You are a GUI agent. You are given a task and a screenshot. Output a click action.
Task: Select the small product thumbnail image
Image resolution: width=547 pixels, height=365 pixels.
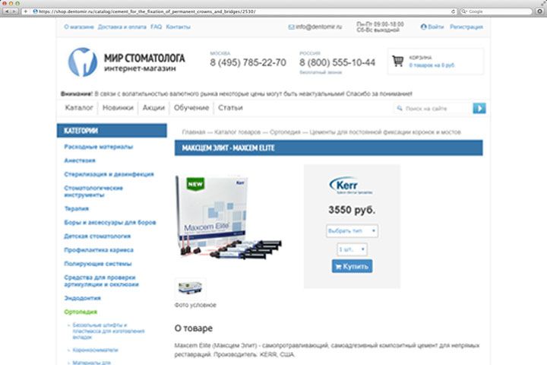190,288
